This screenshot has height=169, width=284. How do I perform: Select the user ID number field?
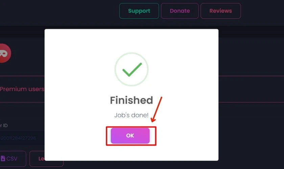pyautogui.click(x=22, y=138)
